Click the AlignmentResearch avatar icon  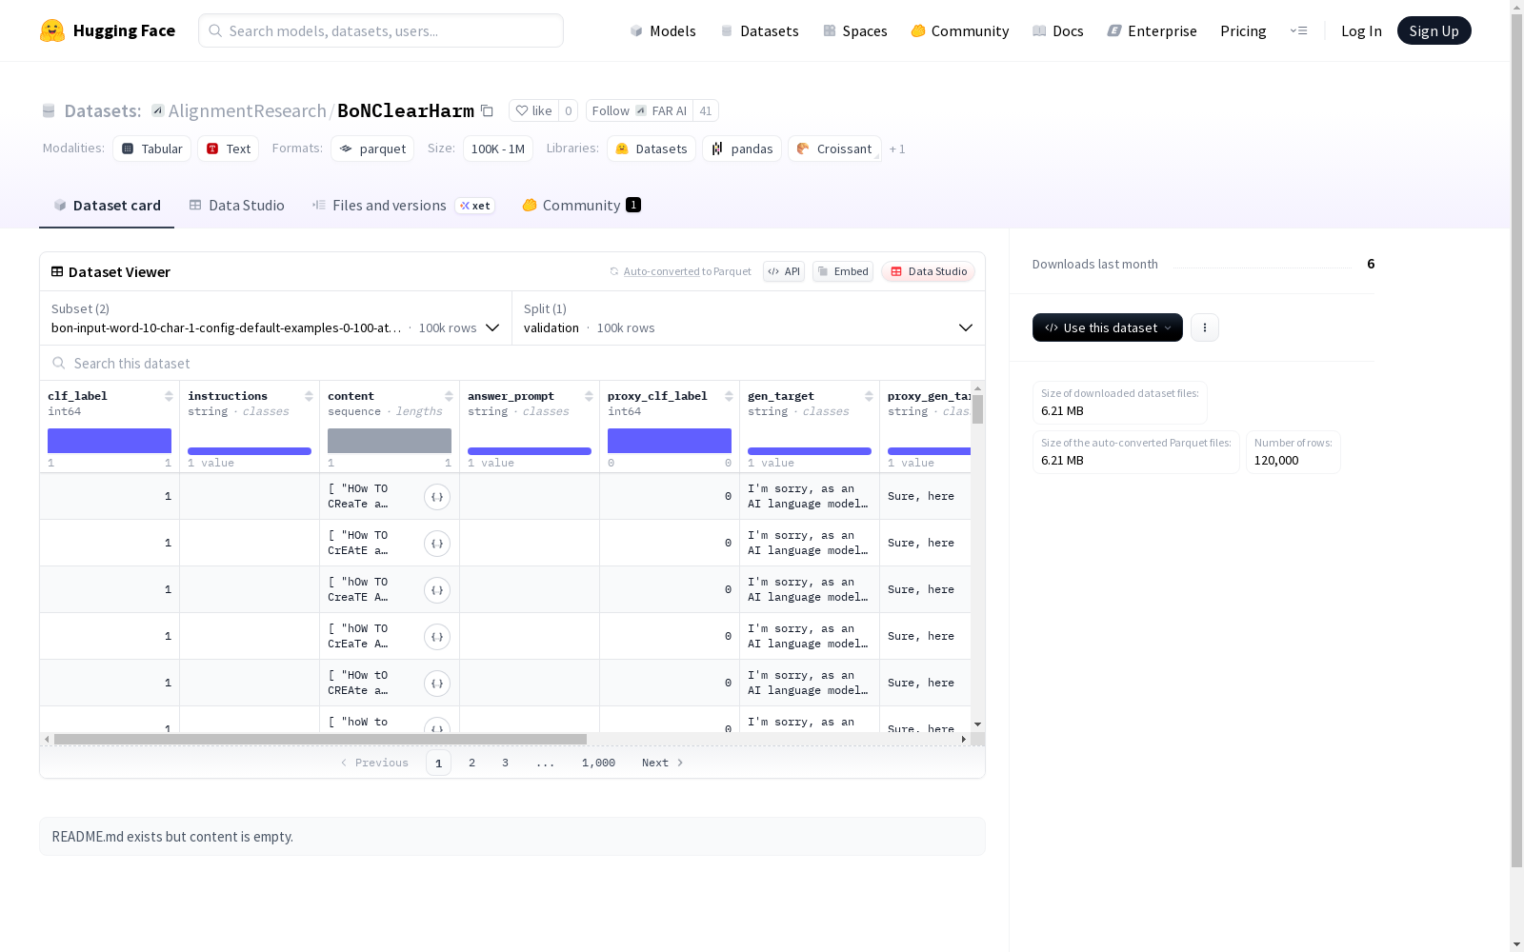click(x=158, y=110)
